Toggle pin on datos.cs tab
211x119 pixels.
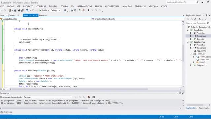[34, 15]
